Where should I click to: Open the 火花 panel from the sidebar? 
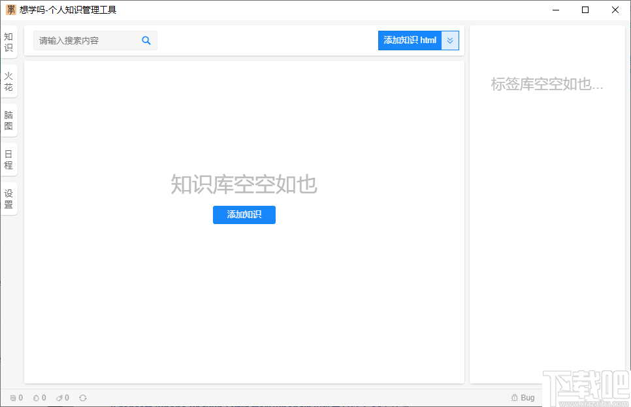(8, 80)
